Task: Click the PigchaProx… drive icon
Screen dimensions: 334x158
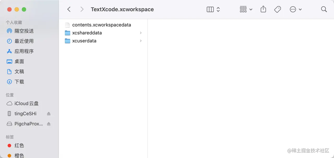Action: pos(9,124)
